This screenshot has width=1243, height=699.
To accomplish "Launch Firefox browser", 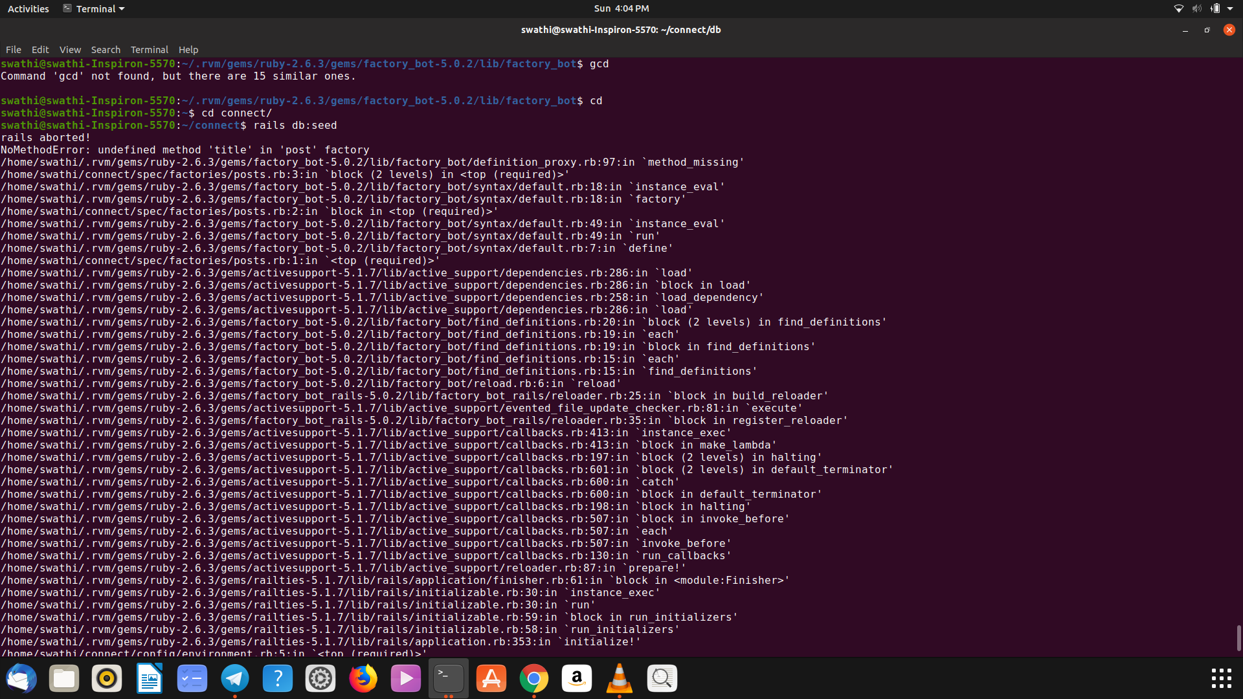I will (363, 678).
